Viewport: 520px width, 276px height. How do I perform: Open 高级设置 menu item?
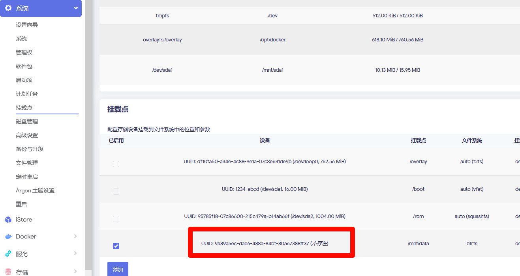pyautogui.click(x=27, y=135)
